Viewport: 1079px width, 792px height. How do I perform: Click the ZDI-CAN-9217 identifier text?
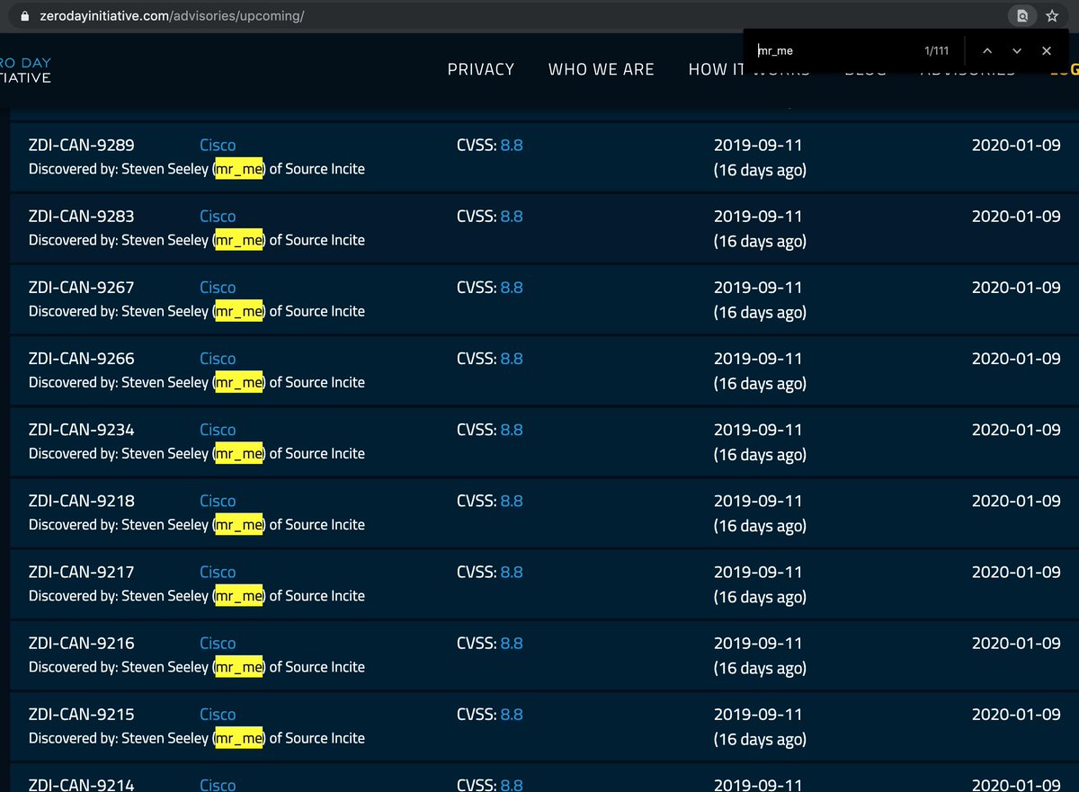[x=82, y=572]
